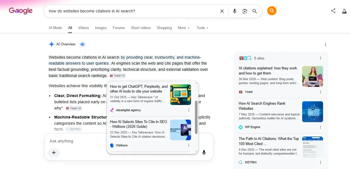351x169 pixels.
Task: Click the 'AI Overview' heading text
Action: [x=66, y=44]
